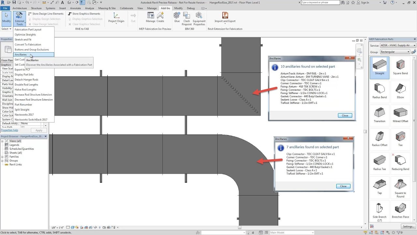Close the 7 ancillaries found dialog
The image size is (417, 235).
[x=343, y=186]
